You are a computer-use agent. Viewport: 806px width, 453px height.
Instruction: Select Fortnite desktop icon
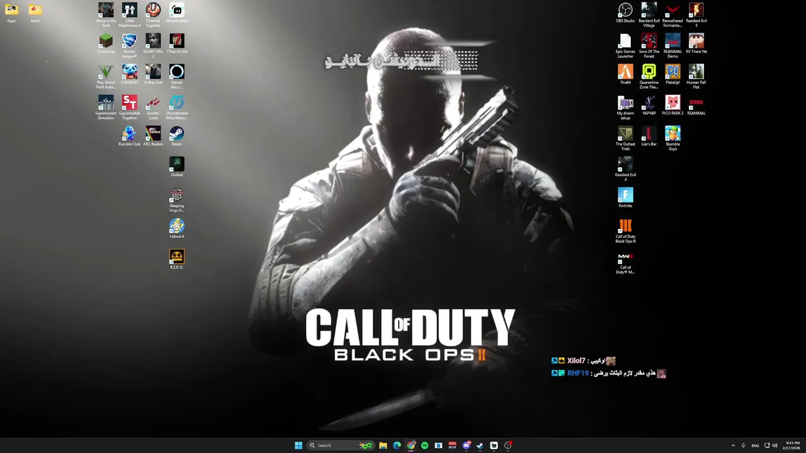point(625,198)
